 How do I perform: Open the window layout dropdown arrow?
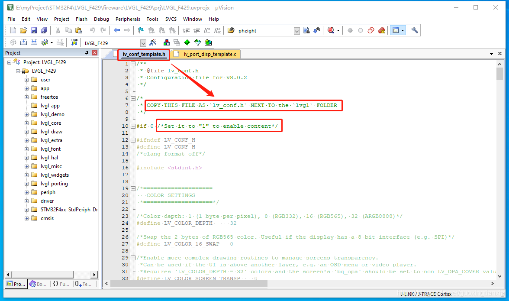pos(403,30)
